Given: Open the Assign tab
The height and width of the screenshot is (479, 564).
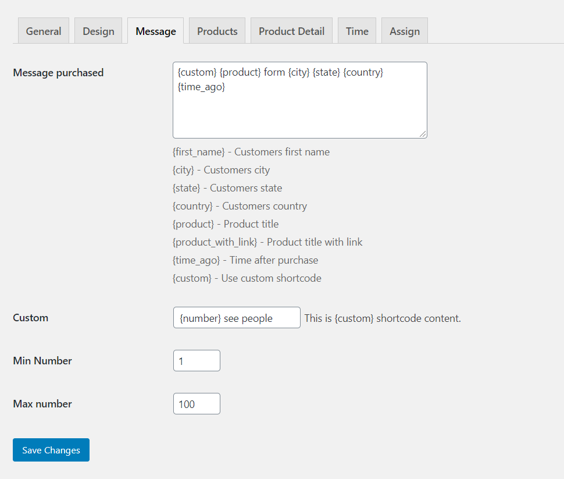Looking at the screenshot, I should [405, 31].
